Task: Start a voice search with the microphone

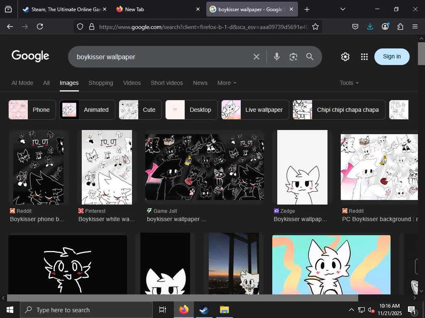Action: [277, 57]
